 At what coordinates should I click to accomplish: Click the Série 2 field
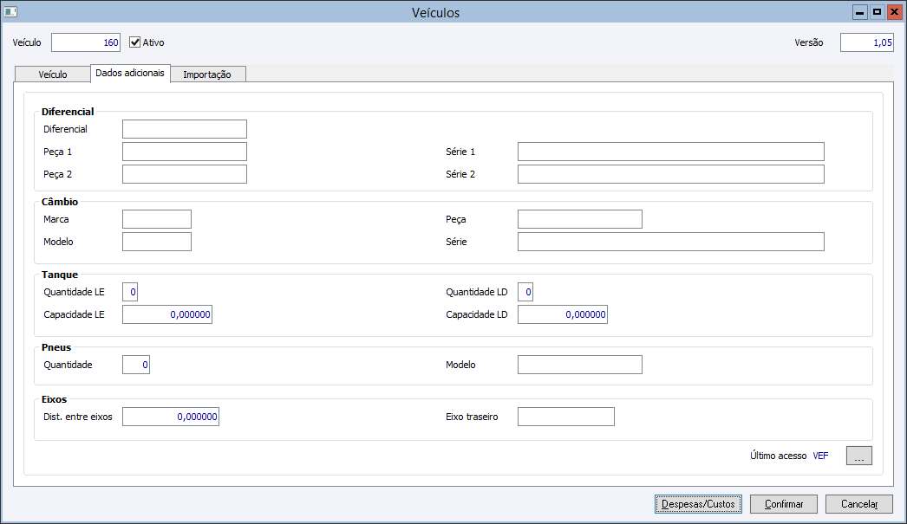[x=671, y=174]
